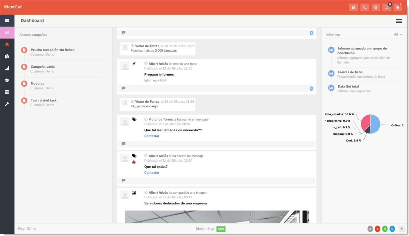The width and height of the screenshot is (409, 236).
Task: Open the notifications bell icon
Action: point(387,7)
